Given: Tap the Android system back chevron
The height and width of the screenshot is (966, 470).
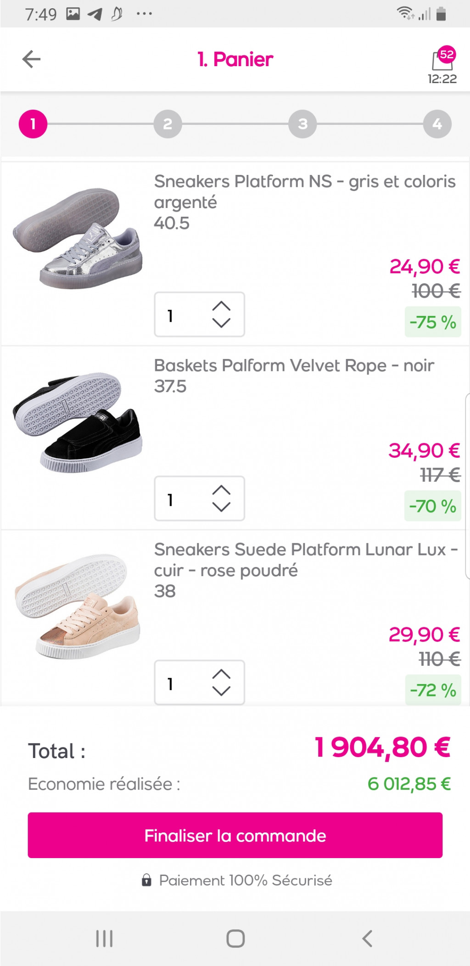Looking at the screenshot, I should 367,938.
